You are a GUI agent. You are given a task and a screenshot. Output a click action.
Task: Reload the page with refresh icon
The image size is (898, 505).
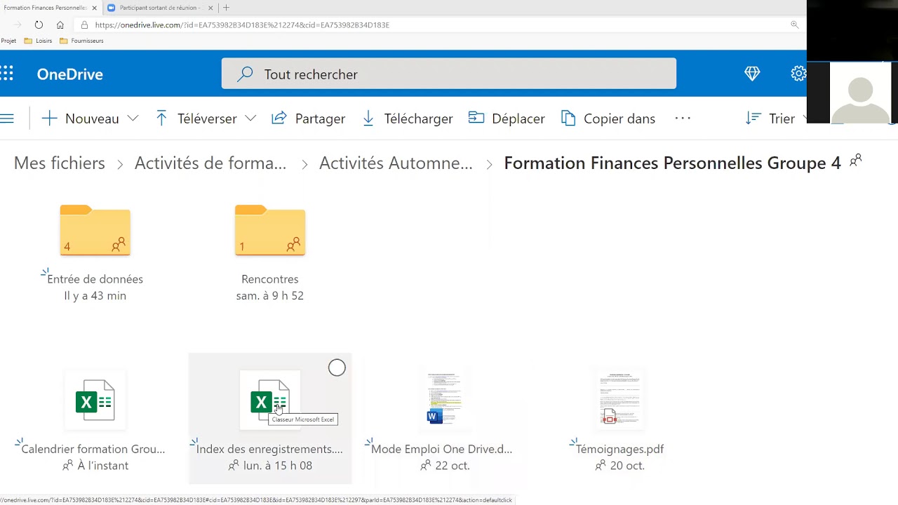(39, 25)
